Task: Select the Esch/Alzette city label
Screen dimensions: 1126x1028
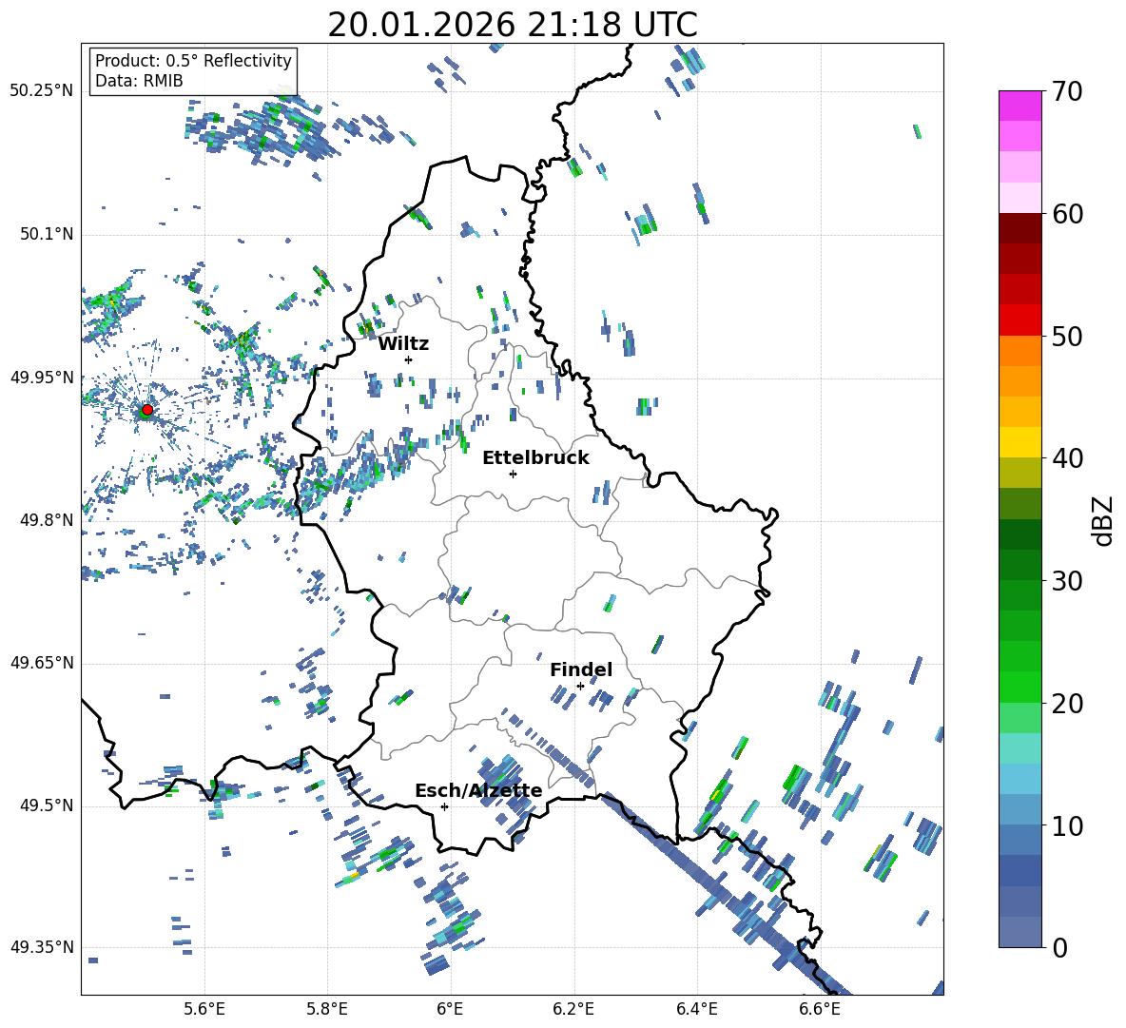Action: [x=478, y=790]
